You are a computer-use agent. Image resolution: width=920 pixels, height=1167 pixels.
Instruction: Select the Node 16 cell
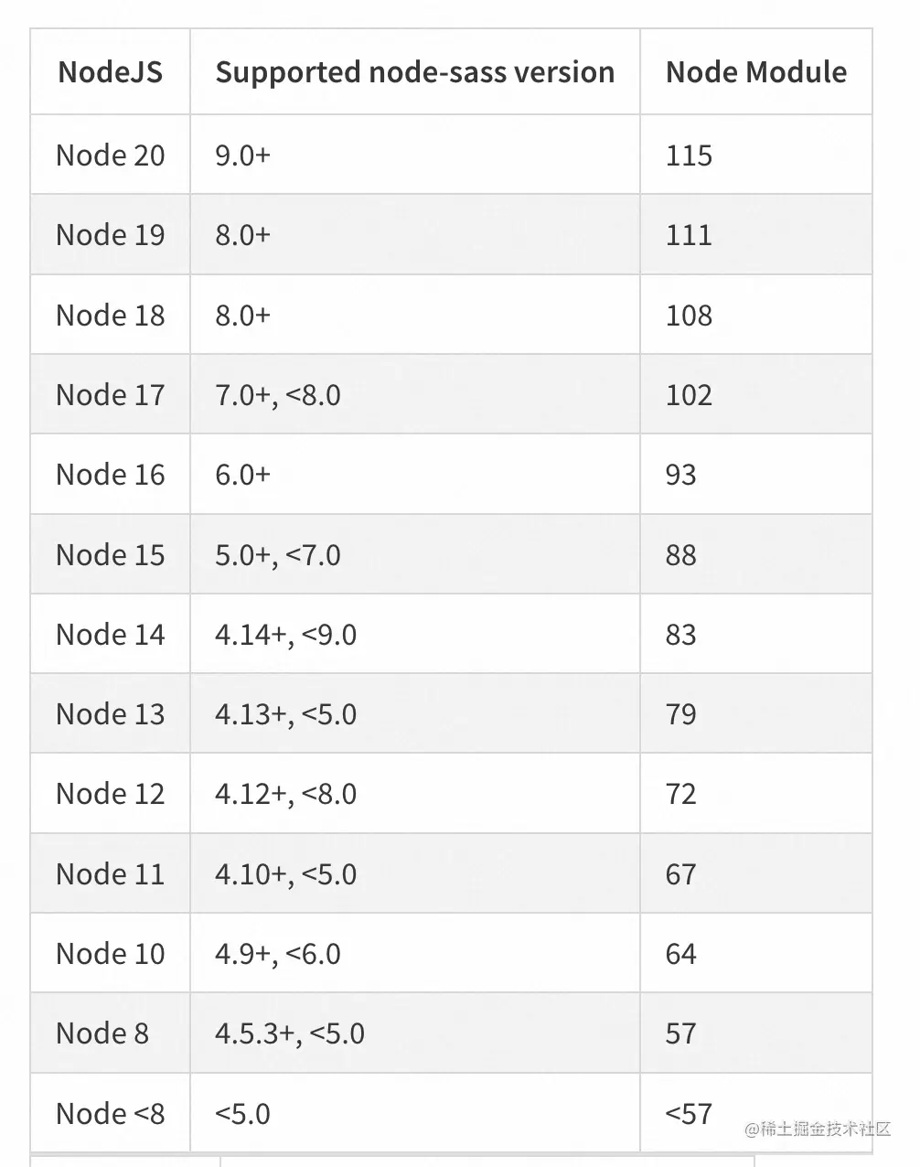(111, 475)
